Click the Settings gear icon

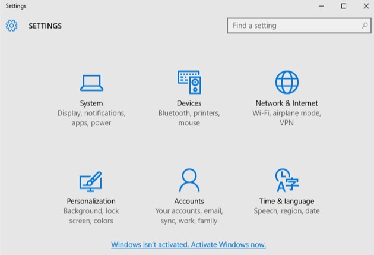pos(12,26)
